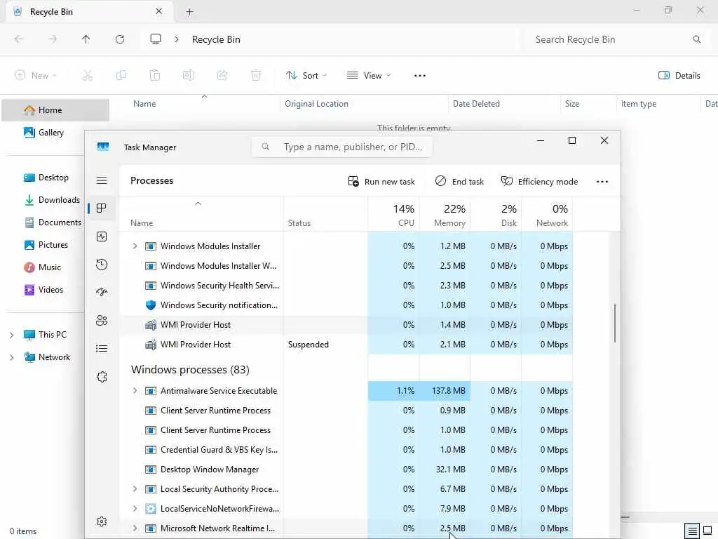Click Task Manager vertical scrollbar thumb
The width and height of the screenshot is (718, 539).
[x=614, y=323]
